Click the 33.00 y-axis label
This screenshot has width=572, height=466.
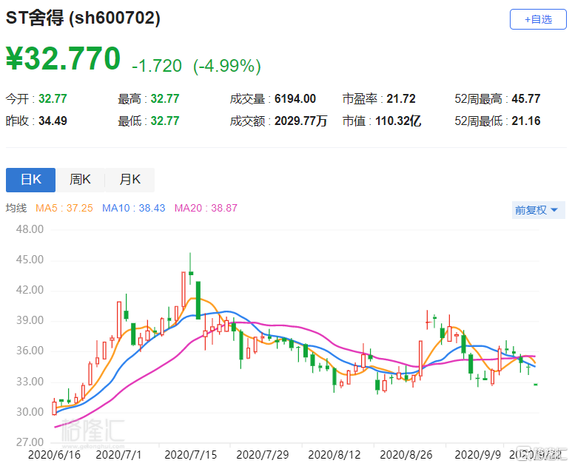click(30, 382)
